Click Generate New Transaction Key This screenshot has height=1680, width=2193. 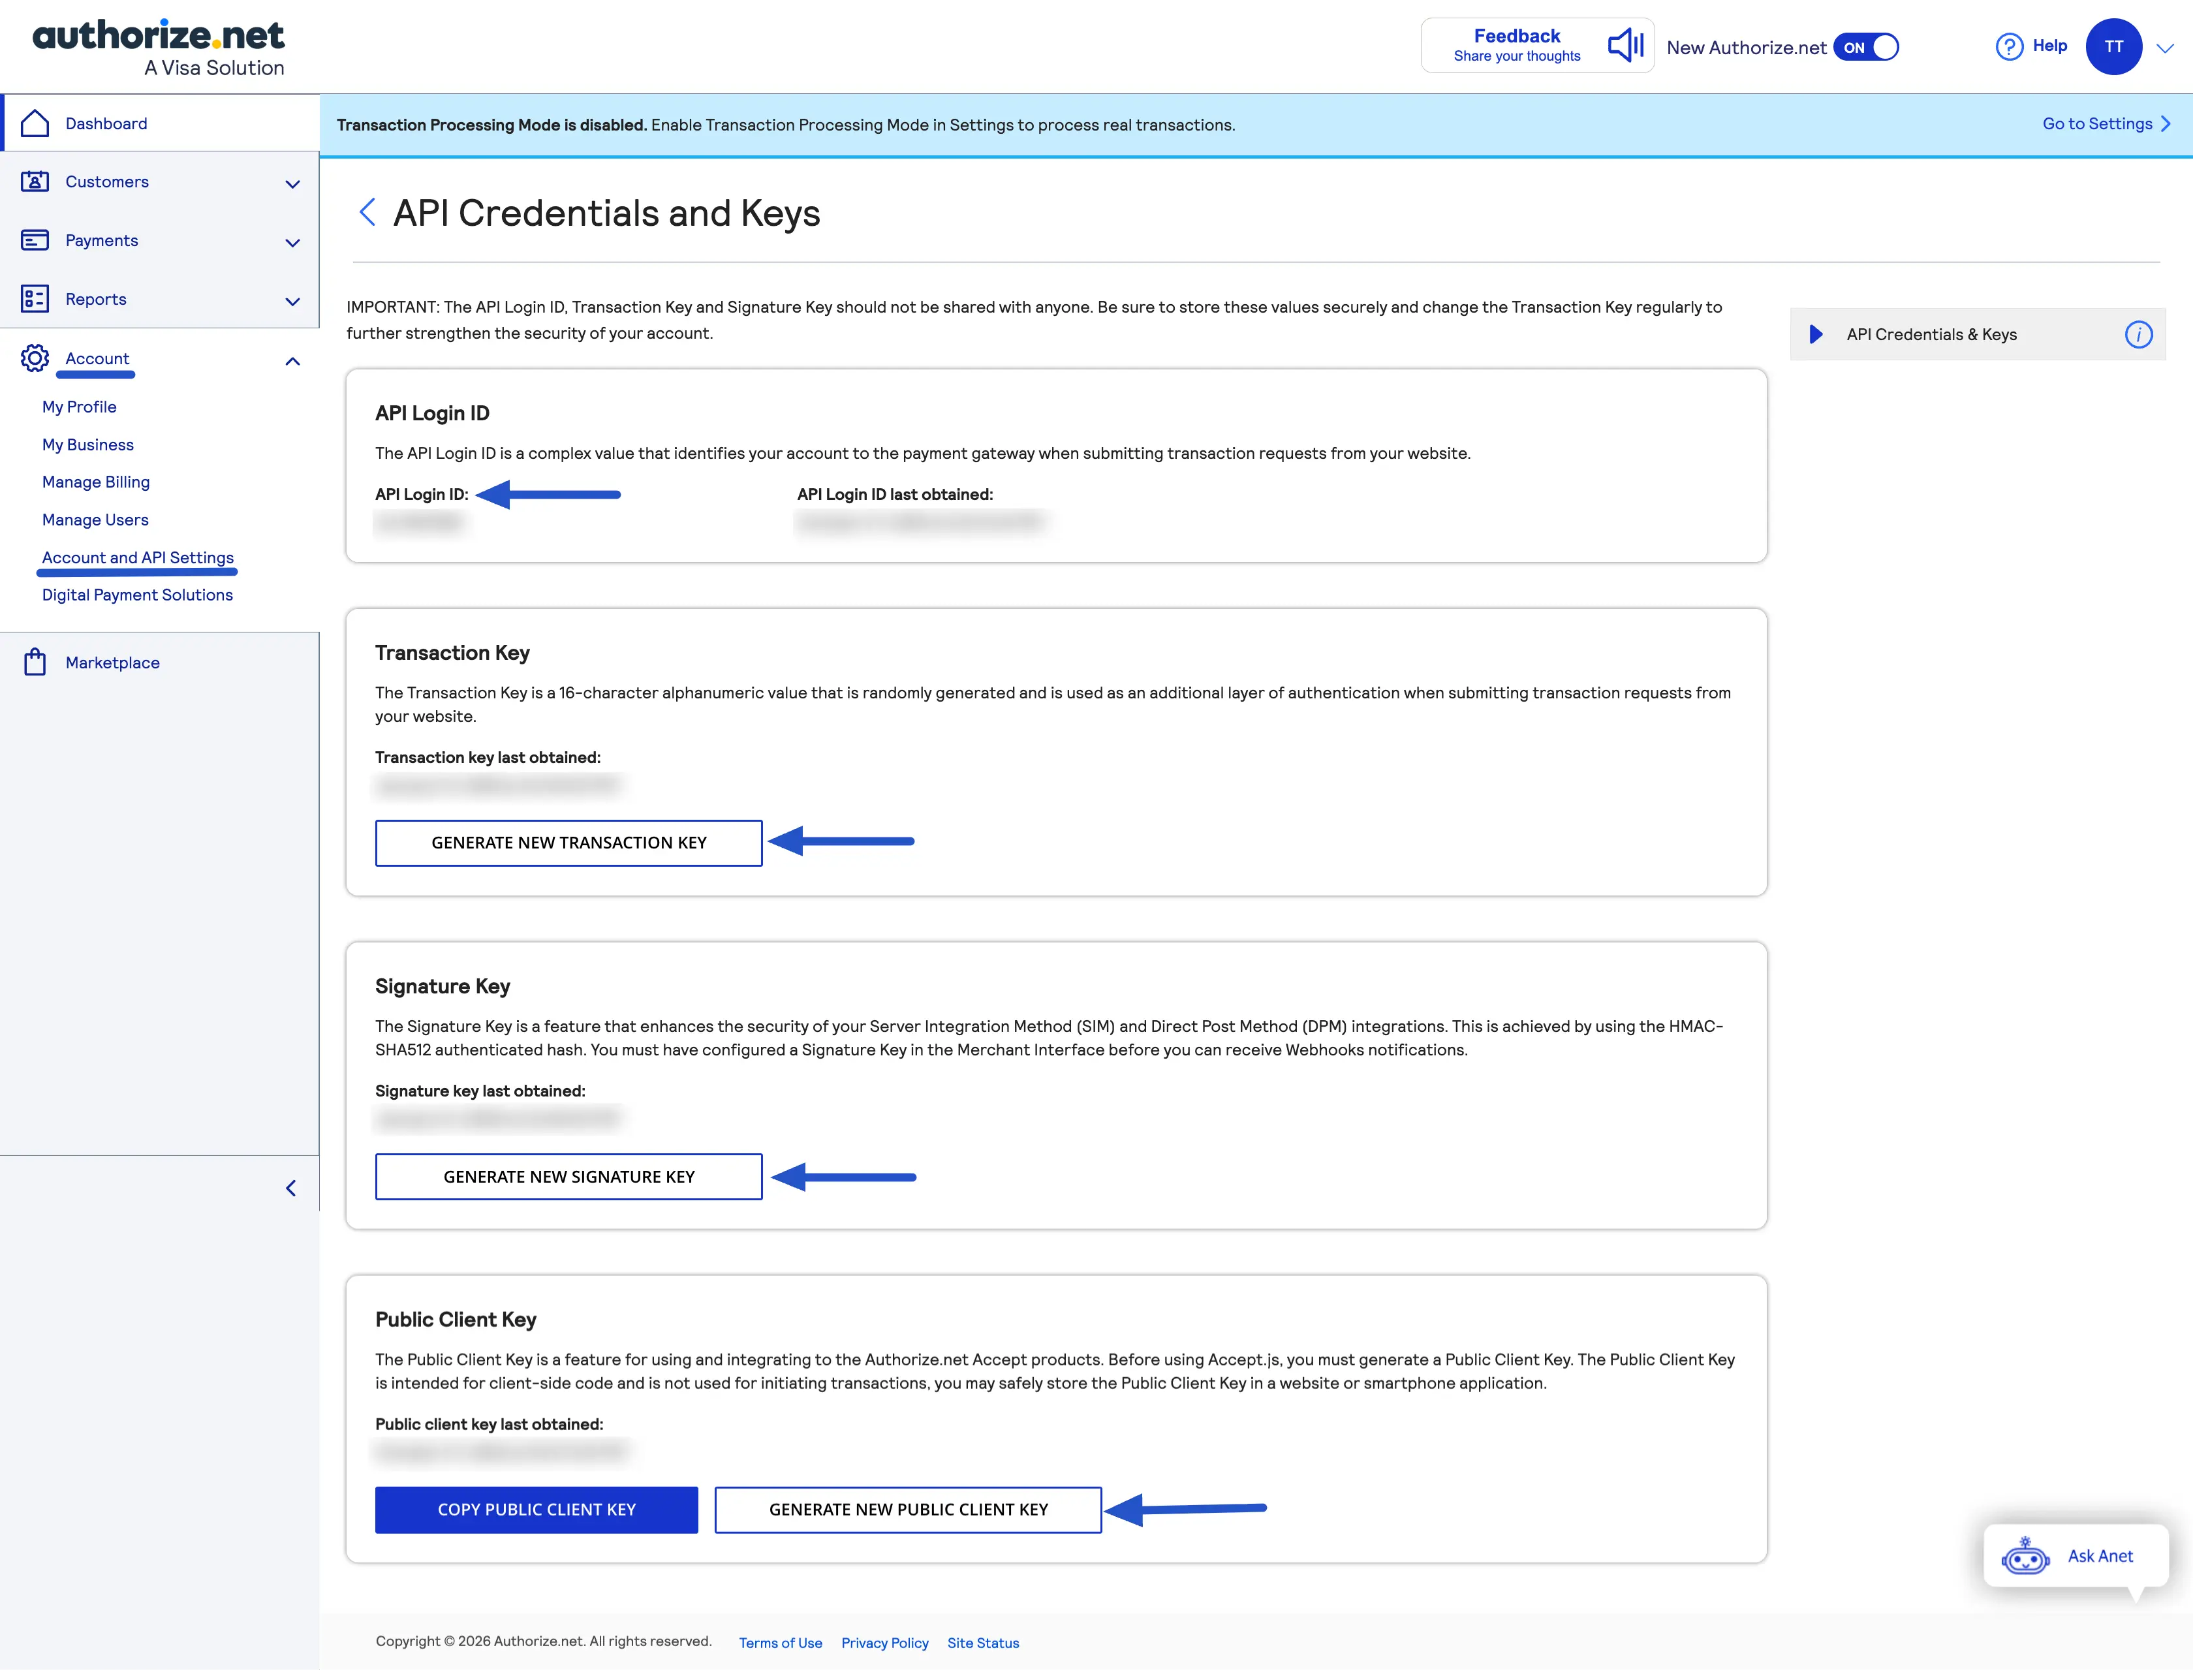pos(567,843)
